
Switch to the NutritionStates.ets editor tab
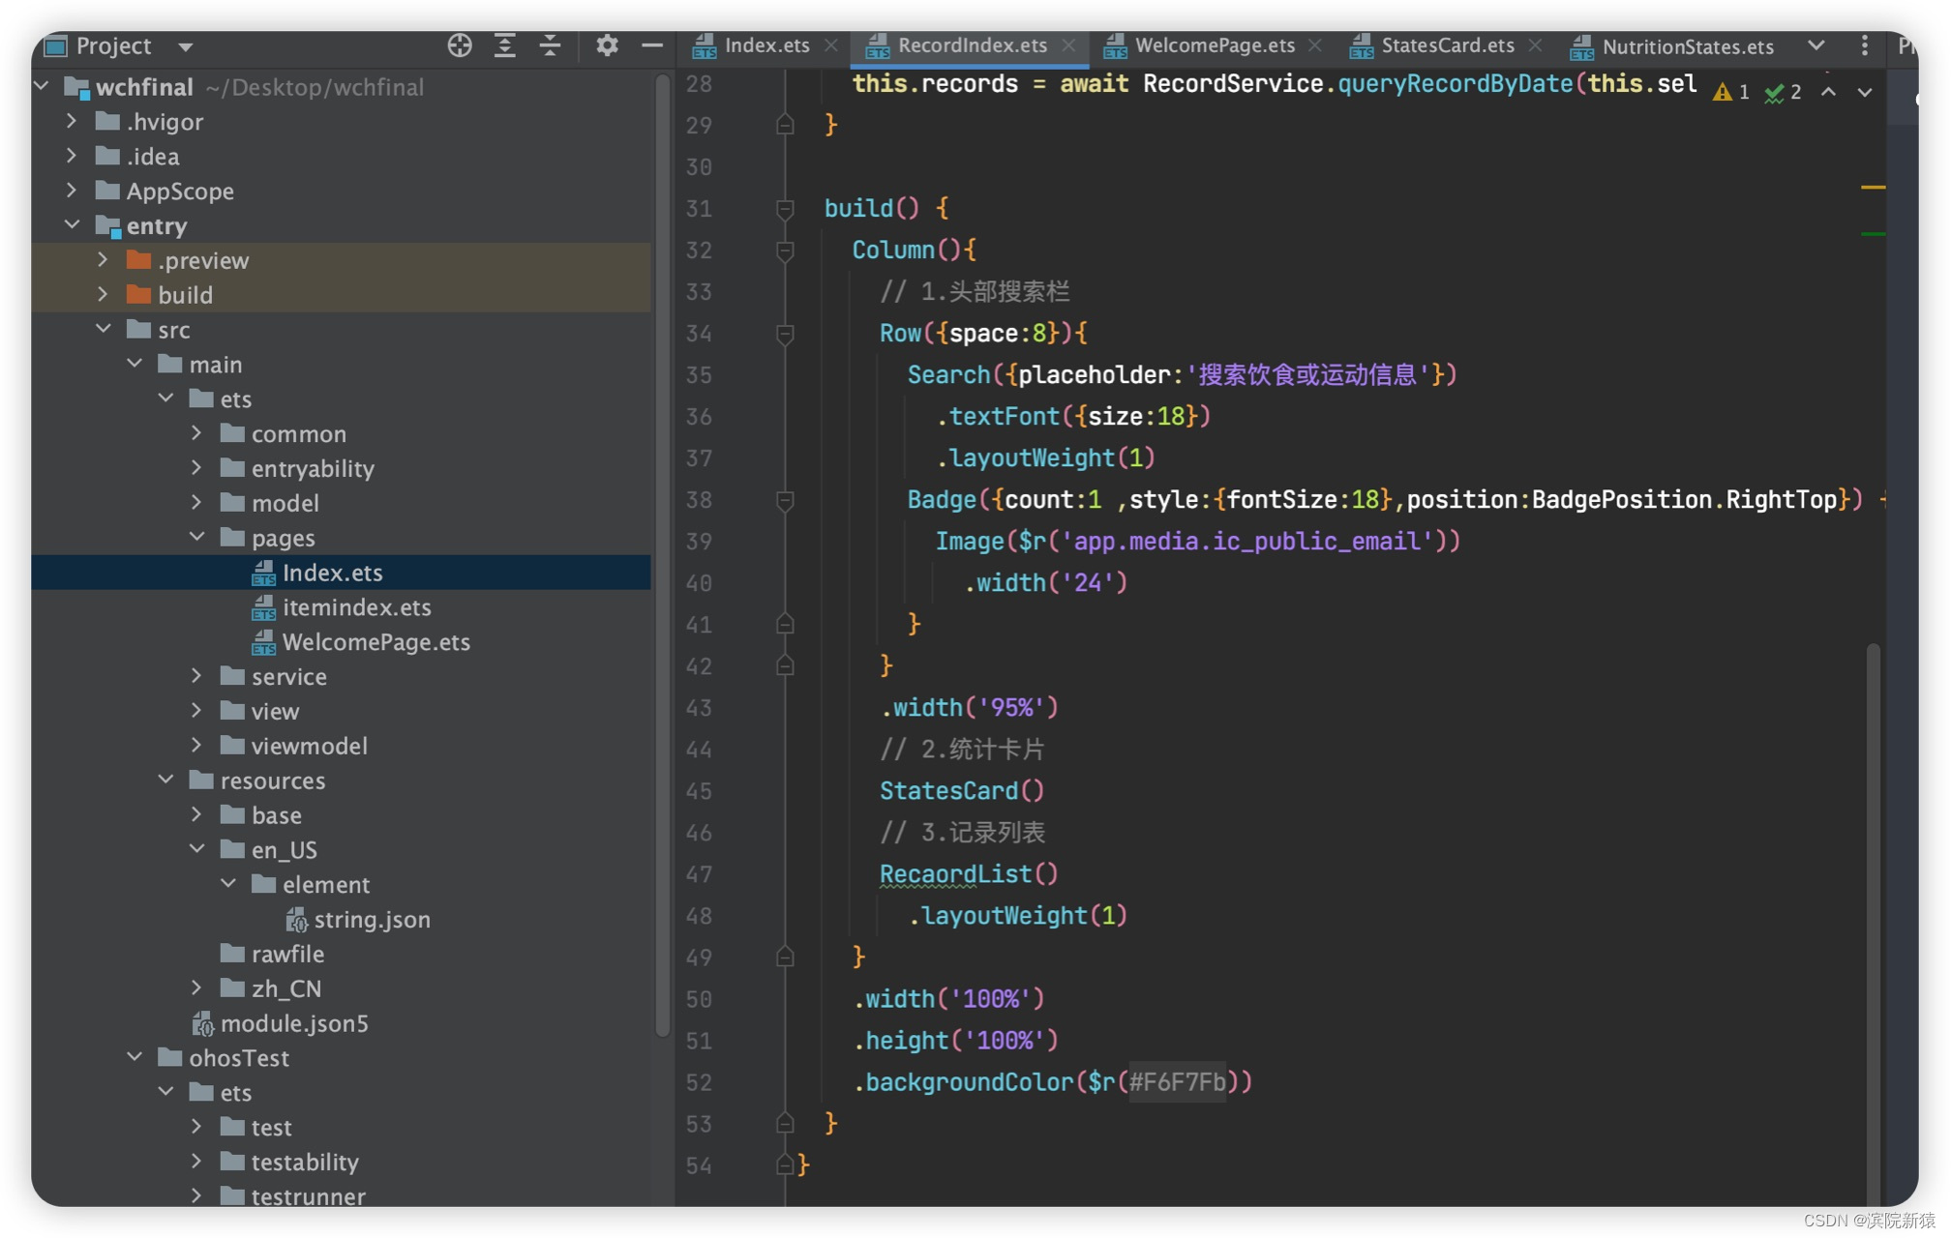1672,46
